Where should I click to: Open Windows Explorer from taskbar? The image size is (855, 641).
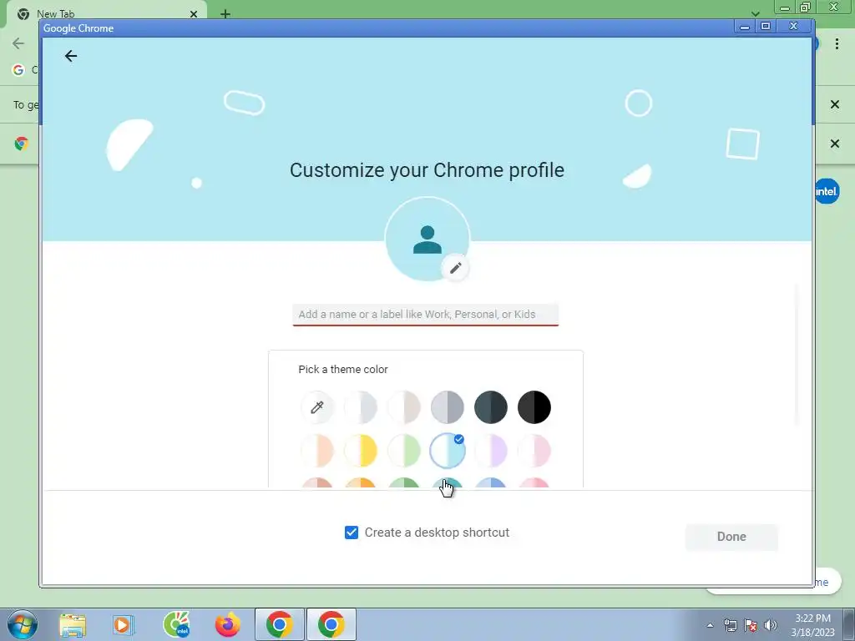pos(73,625)
